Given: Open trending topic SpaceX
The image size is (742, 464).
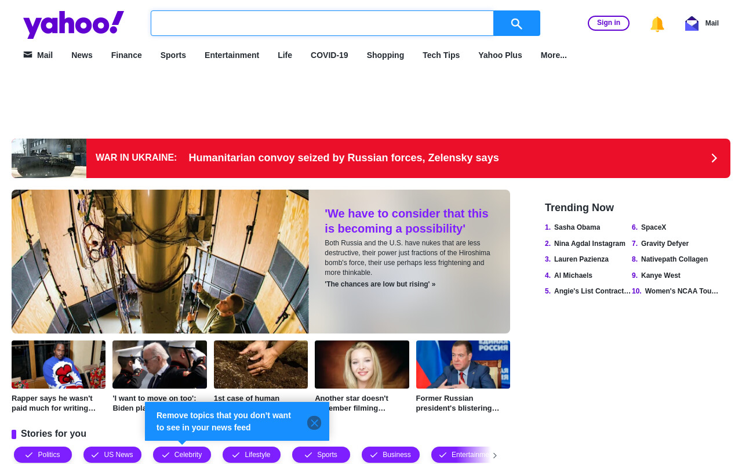Looking at the screenshot, I should [653, 227].
